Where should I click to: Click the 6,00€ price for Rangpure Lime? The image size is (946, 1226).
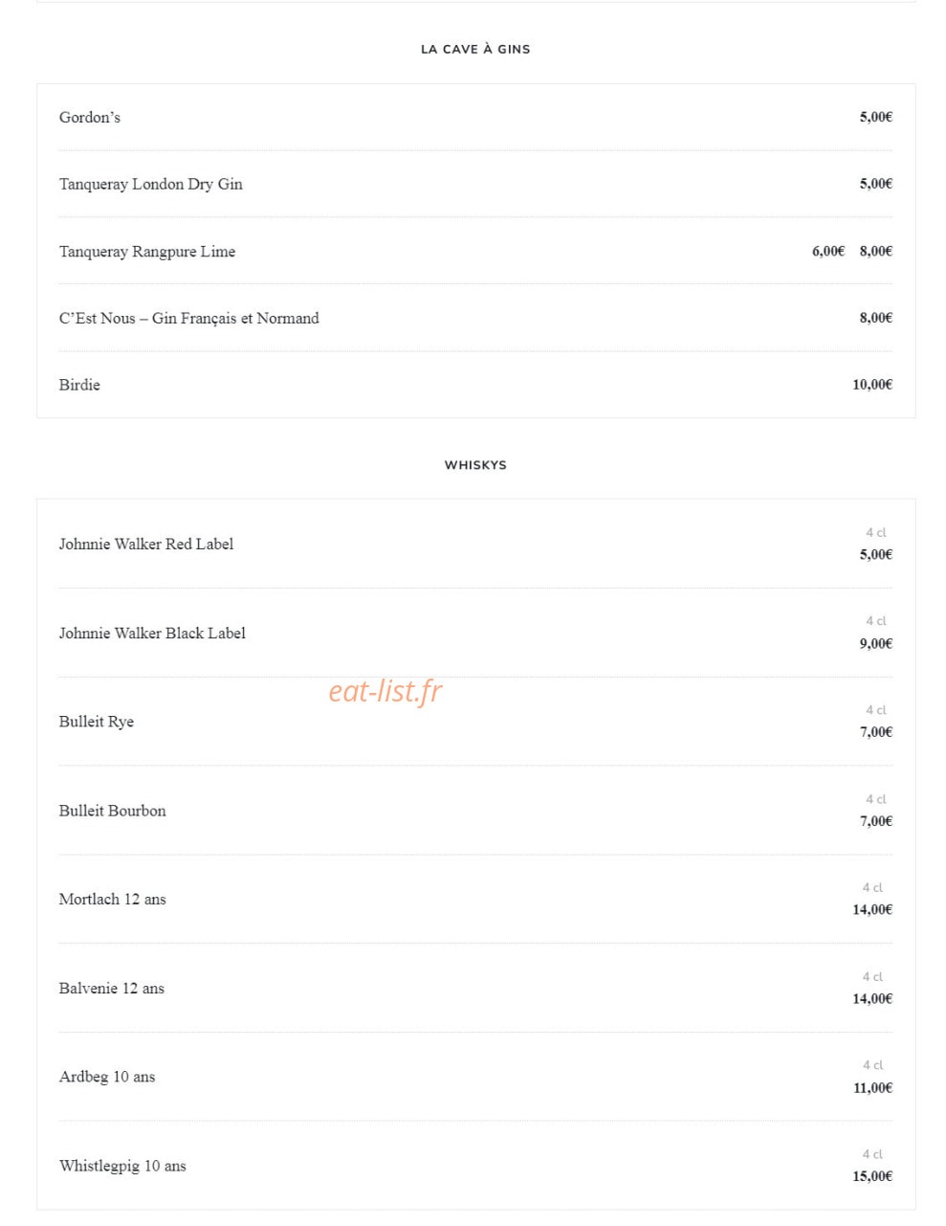tap(828, 251)
